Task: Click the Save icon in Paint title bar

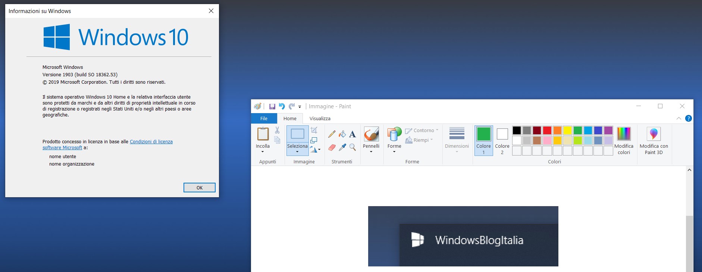Action: 272,106
